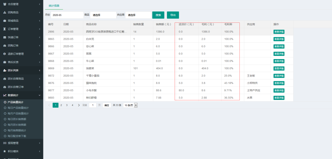Click the 团购商品 sitemap icon

[x=5, y=12]
